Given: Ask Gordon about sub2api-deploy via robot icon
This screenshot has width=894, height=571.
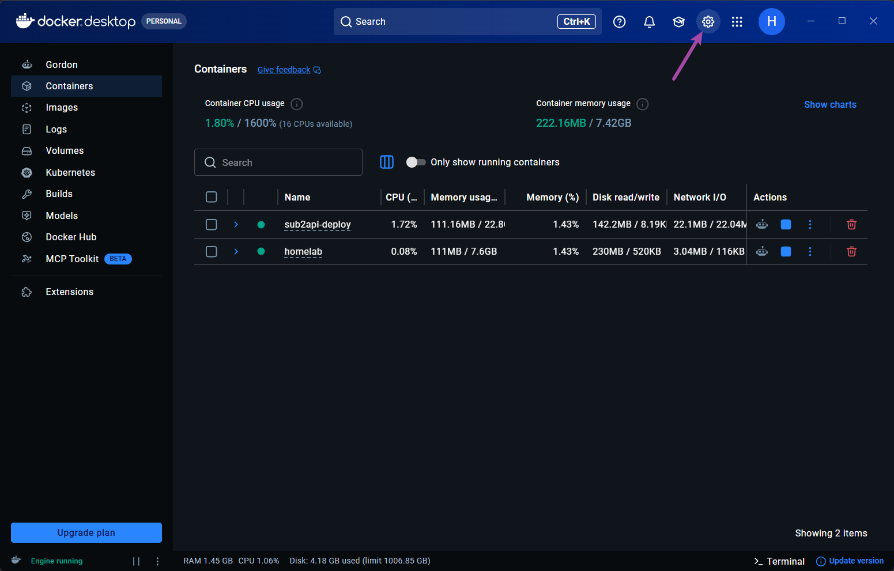Looking at the screenshot, I should coord(762,224).
